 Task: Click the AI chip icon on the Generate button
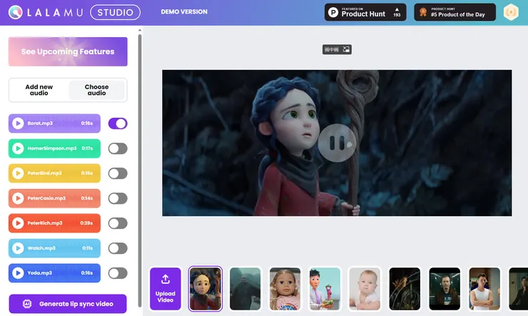point(27,304)
